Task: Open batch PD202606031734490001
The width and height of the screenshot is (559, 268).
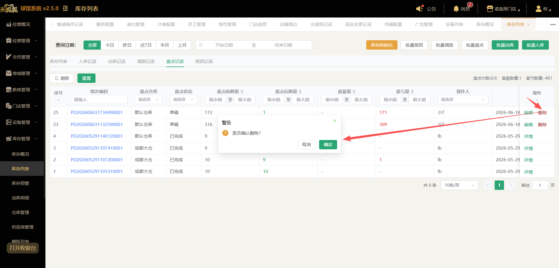Action: pyautogui.click(x=97, y=113)
